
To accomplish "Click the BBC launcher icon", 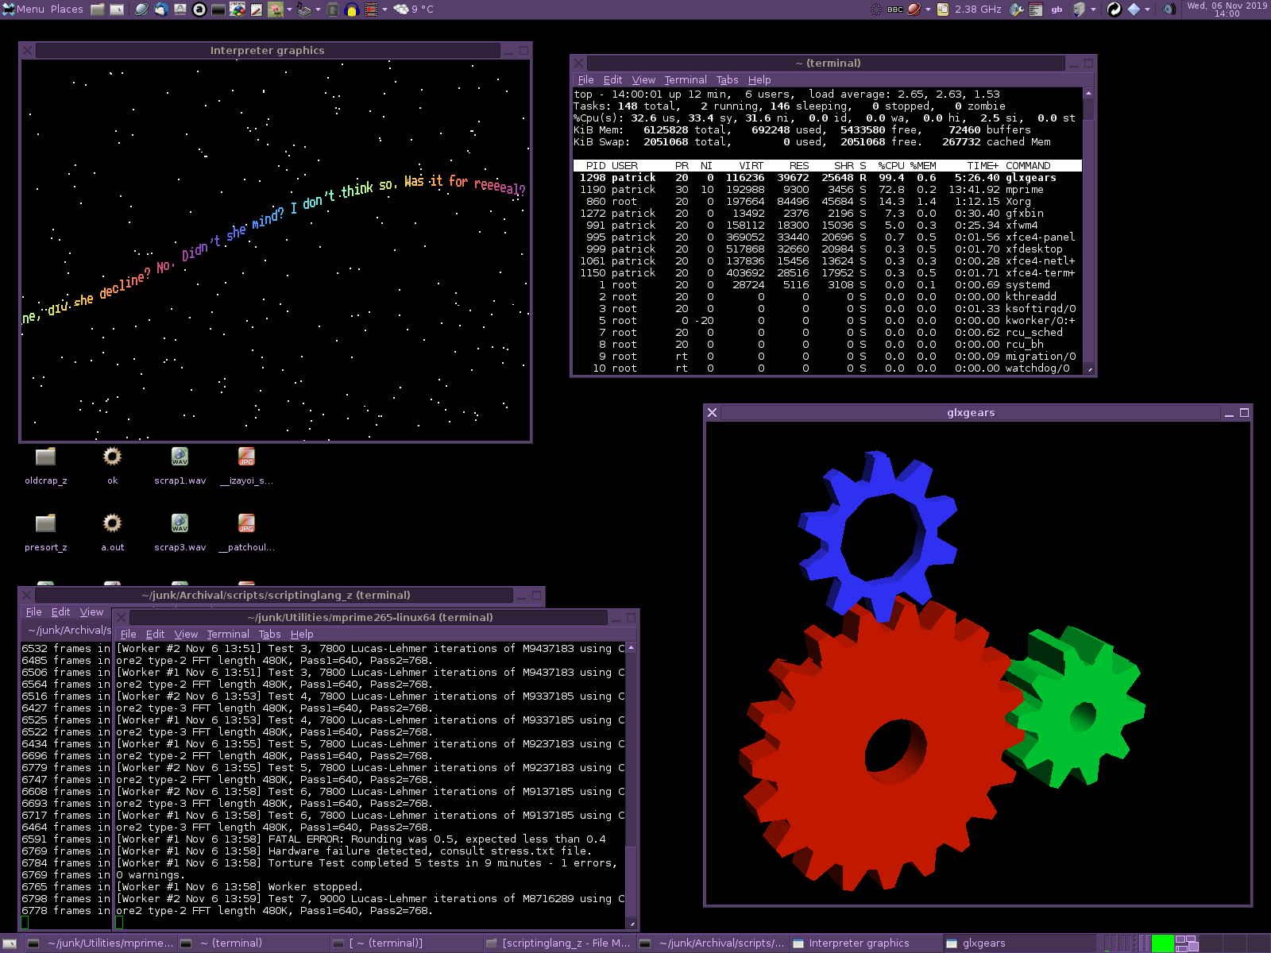I will click(x=895, y=10).
